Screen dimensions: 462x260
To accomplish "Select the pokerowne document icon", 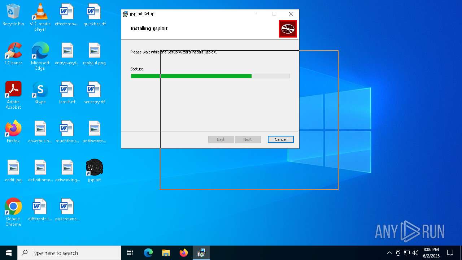I will coord(67,210).
